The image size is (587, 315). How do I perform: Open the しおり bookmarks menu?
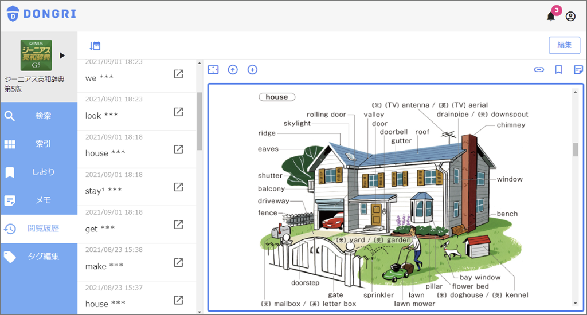(x=39, y=172)
